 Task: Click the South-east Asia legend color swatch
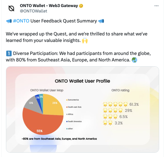67,107
